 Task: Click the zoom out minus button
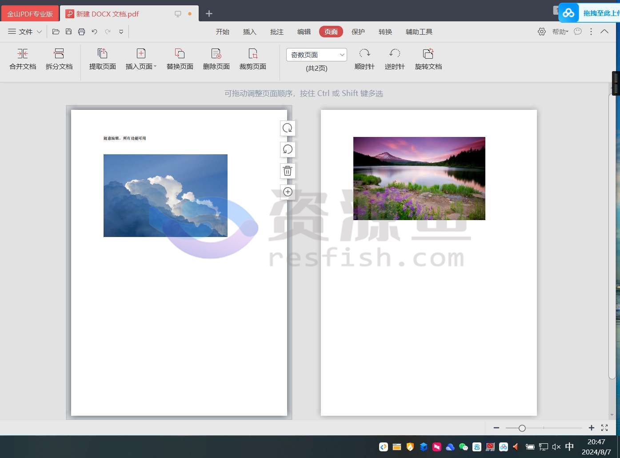click(x=496, y=428)
